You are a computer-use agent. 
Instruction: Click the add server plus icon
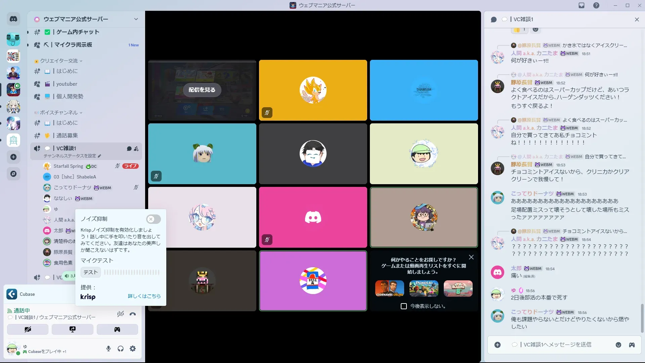point(13,157)
